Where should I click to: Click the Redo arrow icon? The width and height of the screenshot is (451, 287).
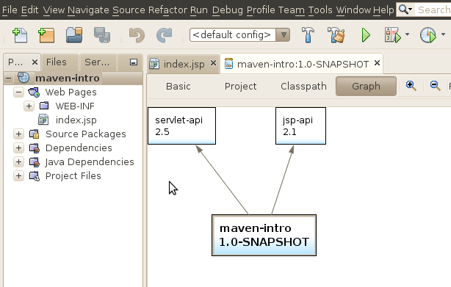point(164,35)
